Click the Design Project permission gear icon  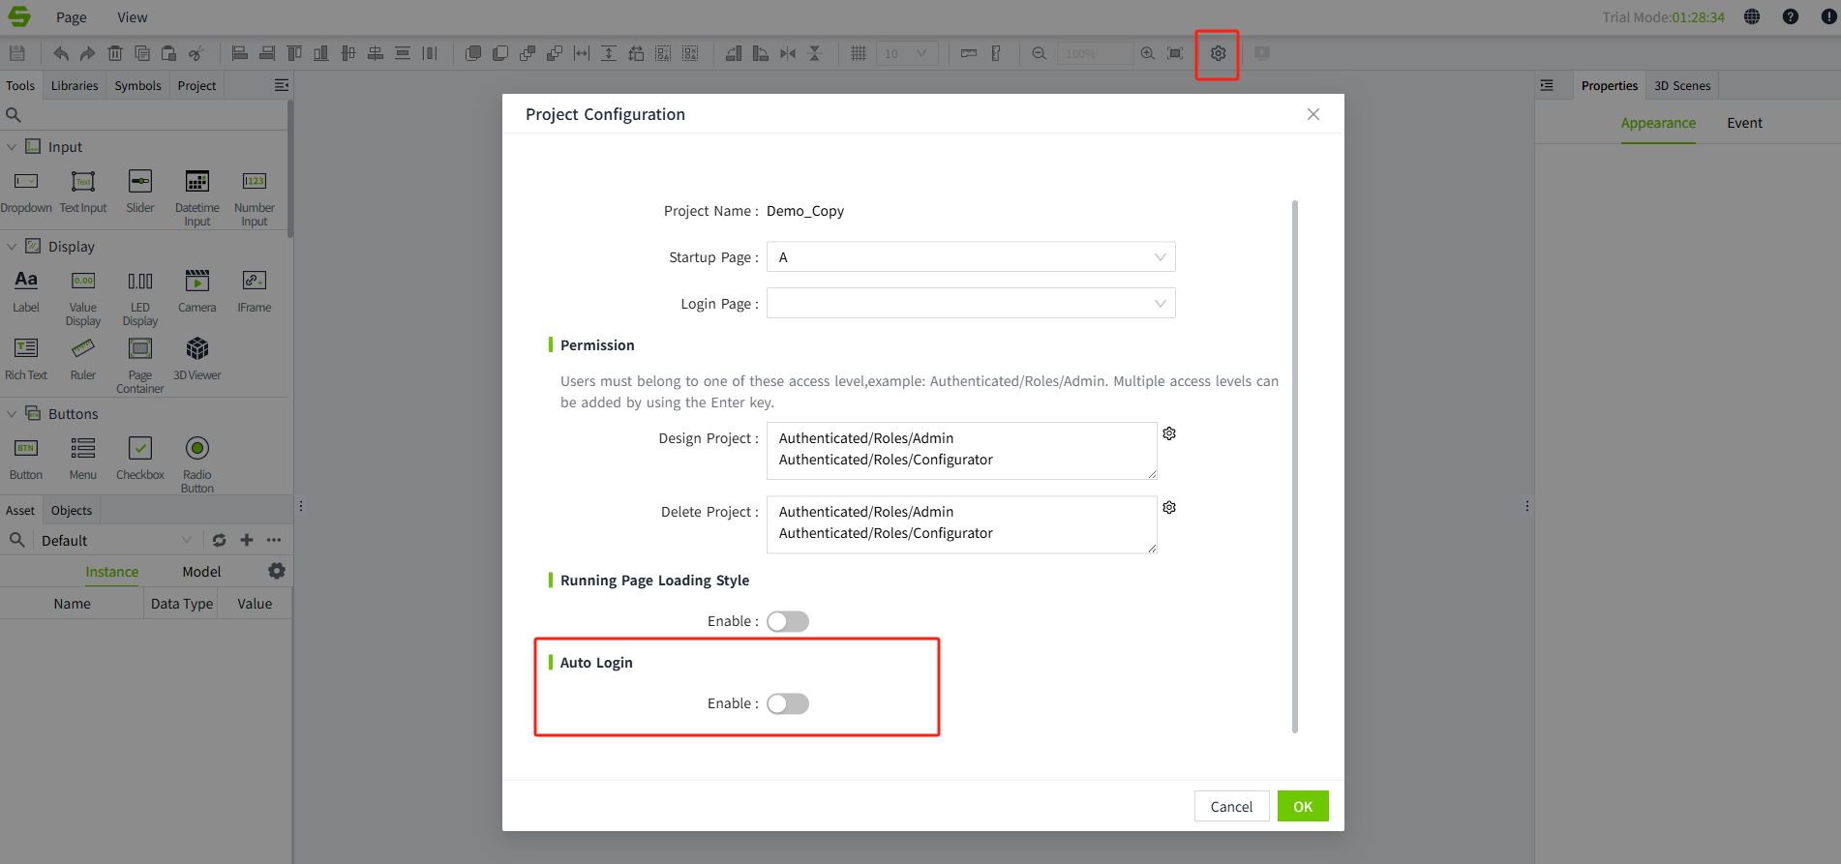[1169, 433]
